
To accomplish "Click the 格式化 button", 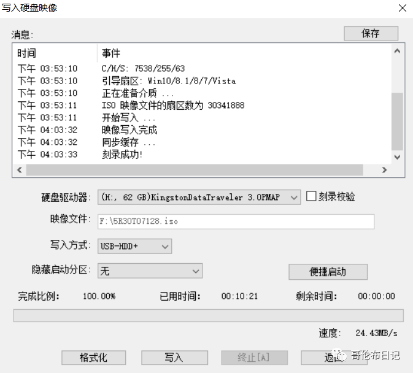I will (x=93, y=358).
